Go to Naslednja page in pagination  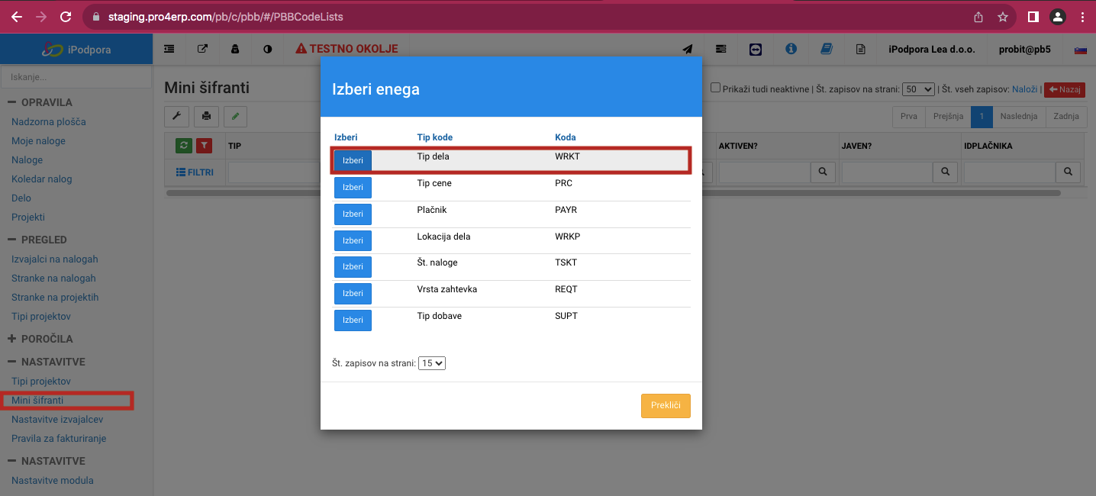(x=1019, y=117)
